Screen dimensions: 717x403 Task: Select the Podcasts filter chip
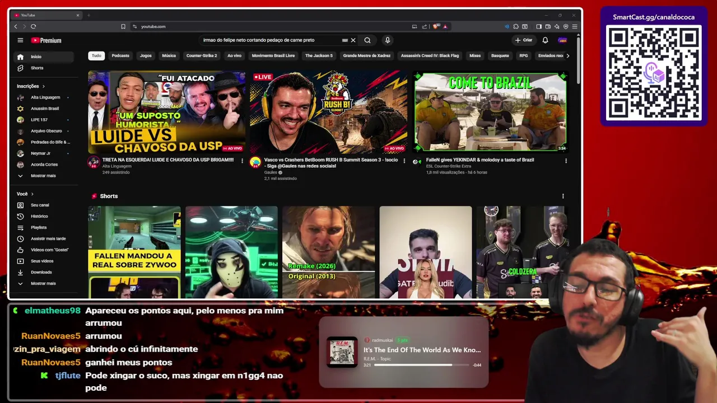(x=120, y=55)
